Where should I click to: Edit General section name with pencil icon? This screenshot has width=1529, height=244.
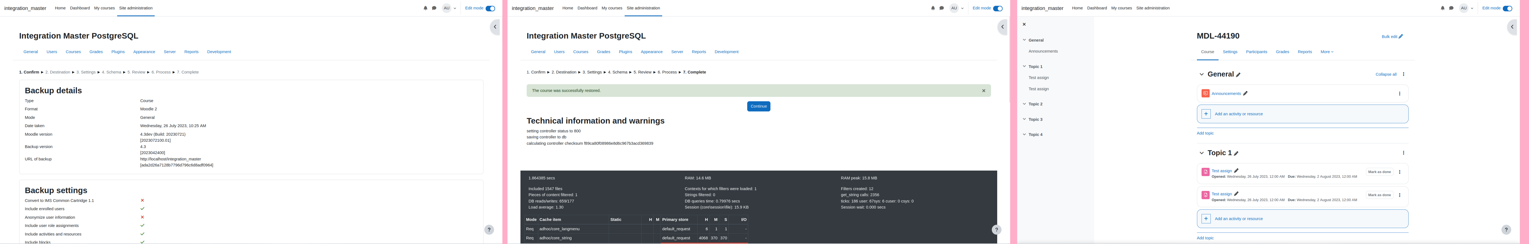coord(1238,75)
